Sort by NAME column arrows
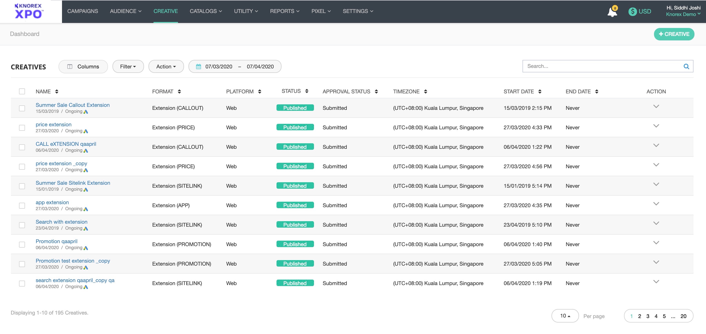 [57, 91]
